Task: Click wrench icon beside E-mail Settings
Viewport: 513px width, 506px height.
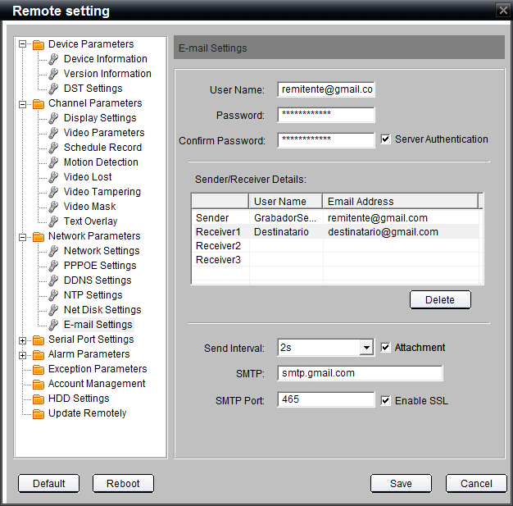Action: (53, 325)
